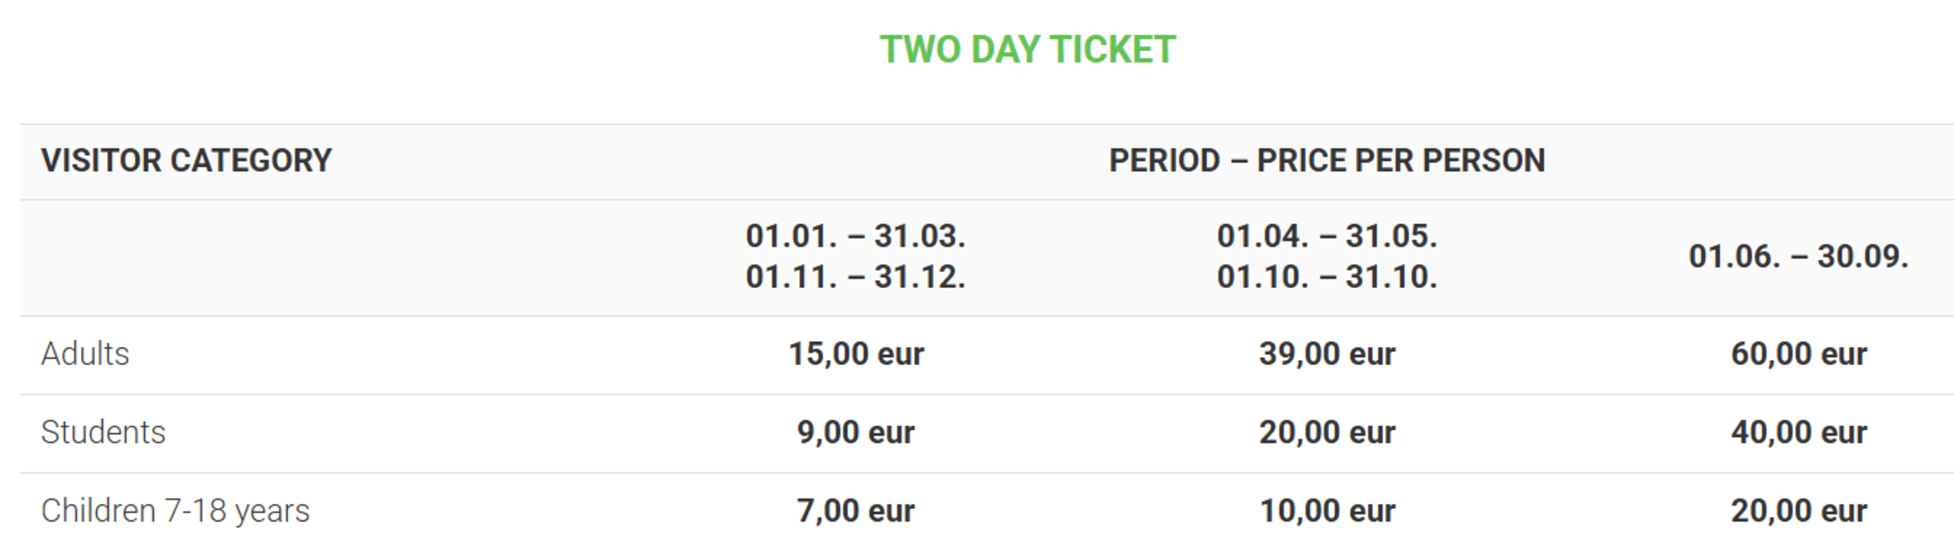1954x558 pixels.
Task: Click the Students row label
Action: (x=103, y=433)
